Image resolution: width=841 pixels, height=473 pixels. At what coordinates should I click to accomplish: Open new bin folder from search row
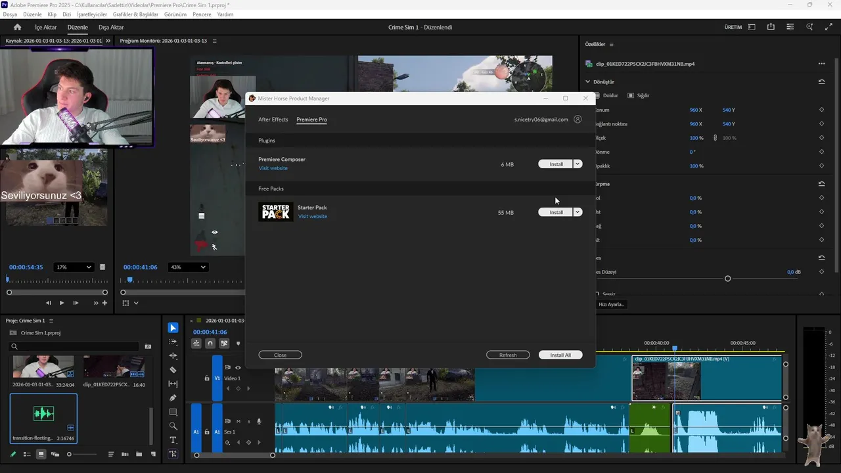(x=148, y=346)
